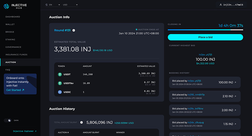Screen dimensions: 252x136
Task: Open highest bidder address inj1pv...ytj7j5
Action: 205,55
